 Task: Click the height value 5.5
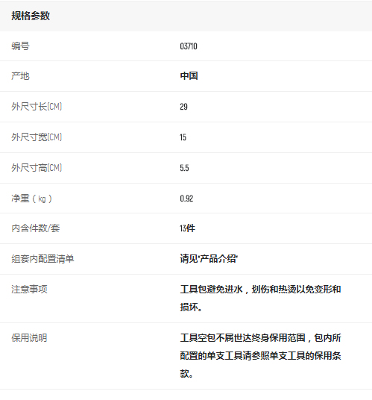[x=184, y=168]
